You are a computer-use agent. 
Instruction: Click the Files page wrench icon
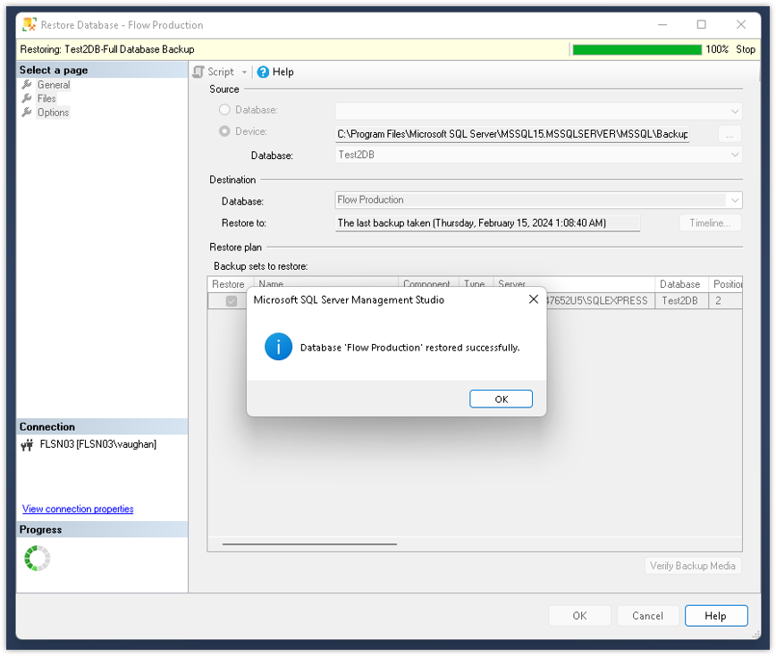27,98
